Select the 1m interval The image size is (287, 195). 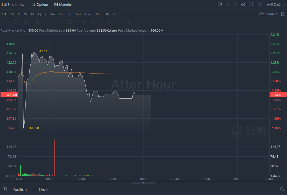coord(53,14)
